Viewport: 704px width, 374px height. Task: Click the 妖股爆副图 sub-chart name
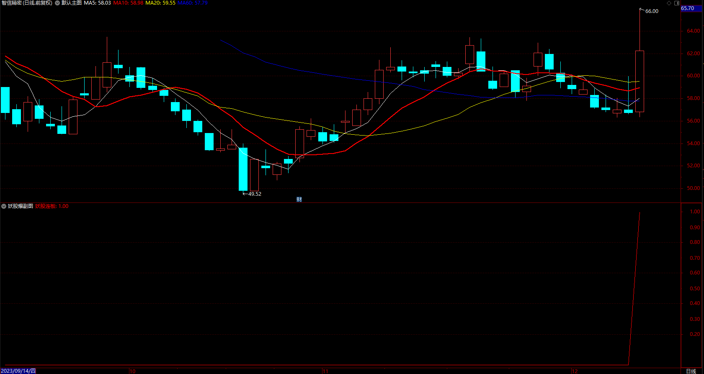[21, 206]
